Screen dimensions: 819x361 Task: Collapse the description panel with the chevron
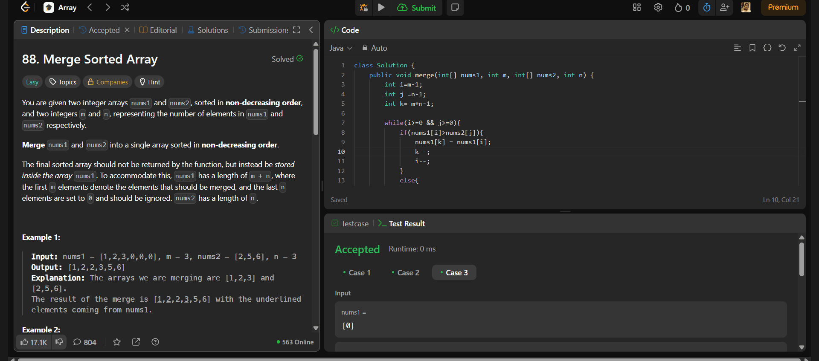click(x=311, y=30)
